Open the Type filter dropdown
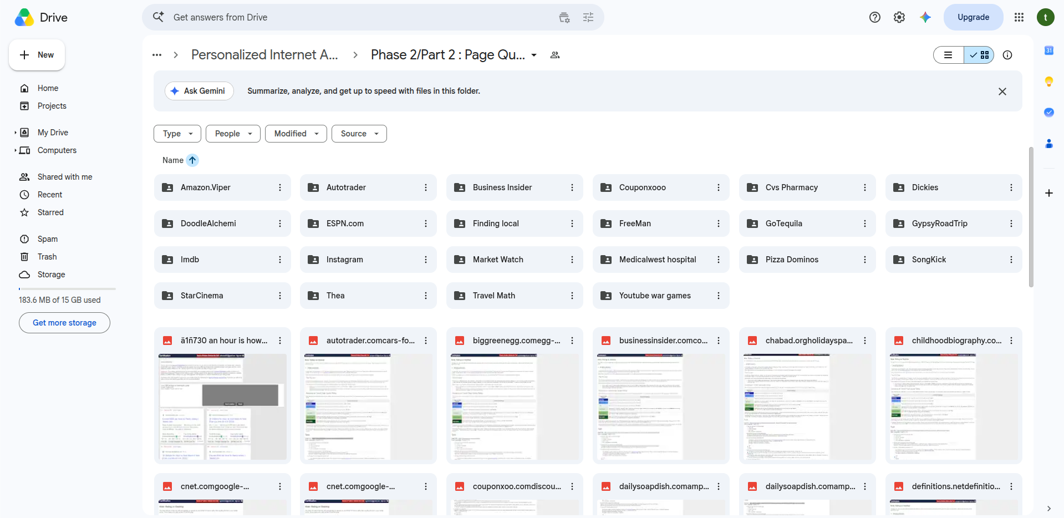This screenshot has height=518, width=1064. (177, 134)
